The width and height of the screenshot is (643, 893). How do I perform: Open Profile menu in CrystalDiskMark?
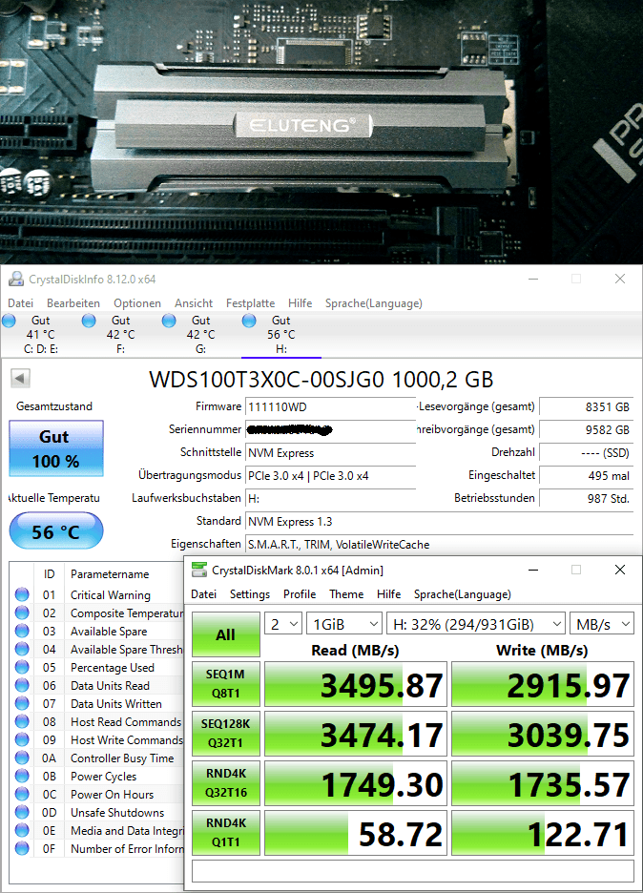(300, 594)
